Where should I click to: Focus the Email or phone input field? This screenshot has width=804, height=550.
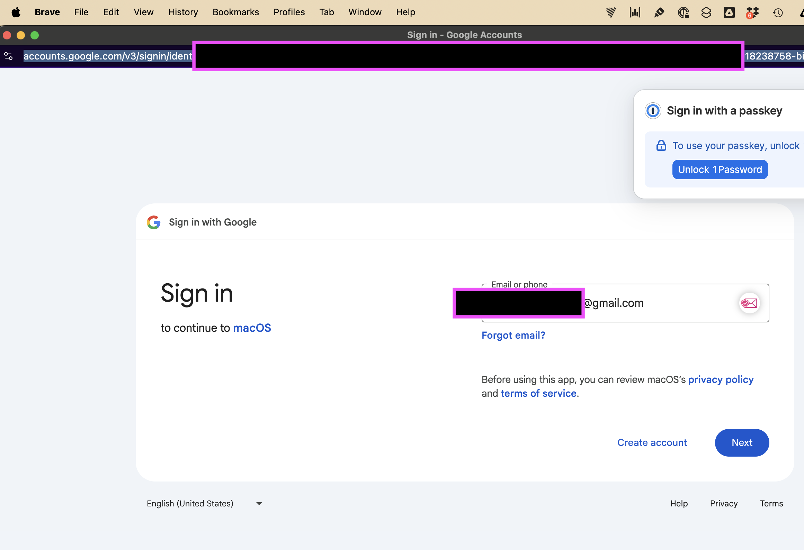click(x=625, y=303)
